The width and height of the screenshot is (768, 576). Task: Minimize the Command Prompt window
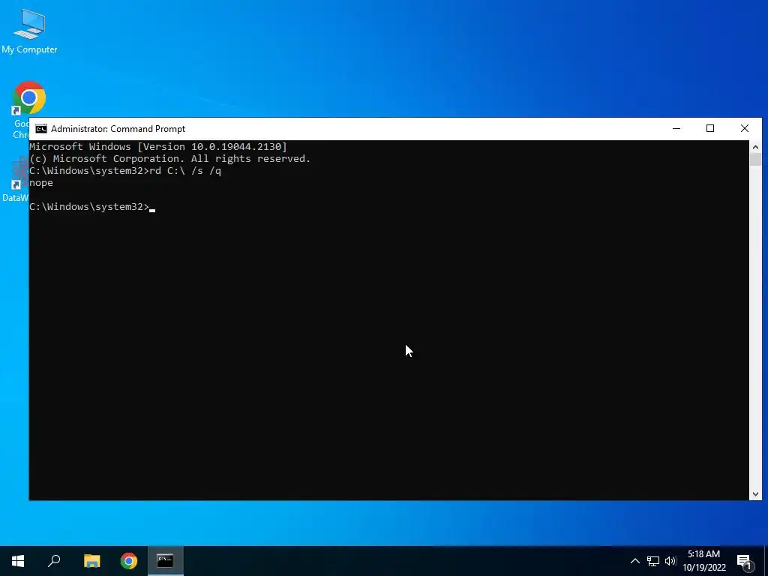pyautogui.click(x=676, y=129)
